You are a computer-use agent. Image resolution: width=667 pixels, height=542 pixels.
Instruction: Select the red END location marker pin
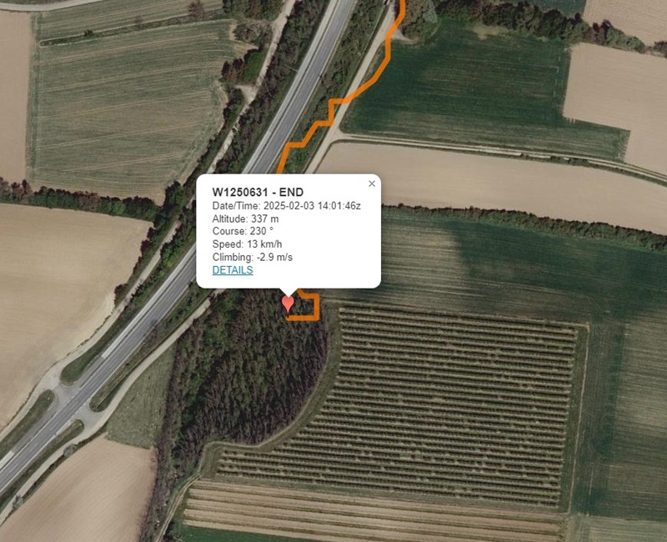coord(288,305)
